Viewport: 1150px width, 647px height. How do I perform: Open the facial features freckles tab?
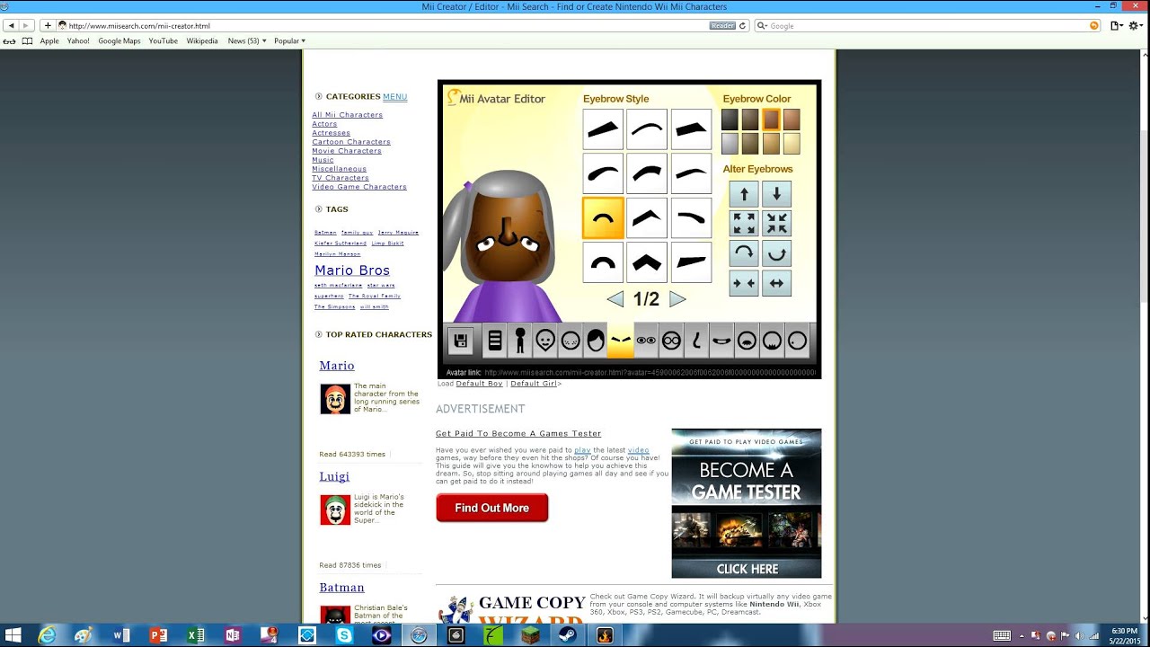[570, 341]
